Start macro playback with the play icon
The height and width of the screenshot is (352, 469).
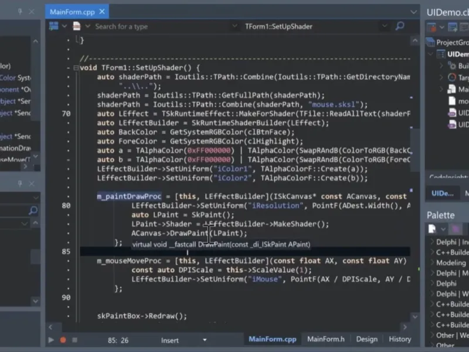click(x=51, y=340)
